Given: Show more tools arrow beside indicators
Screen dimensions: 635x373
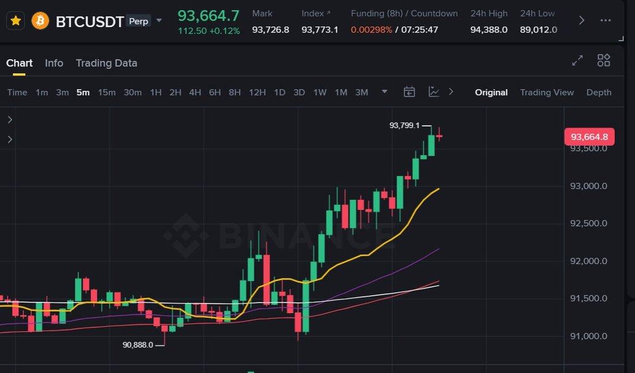Looking at the screenshot, I should coord(451,92).
